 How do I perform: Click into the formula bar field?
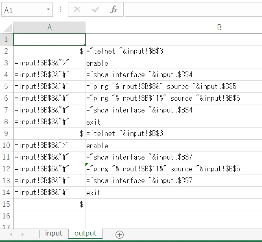(x=194, y=9)
